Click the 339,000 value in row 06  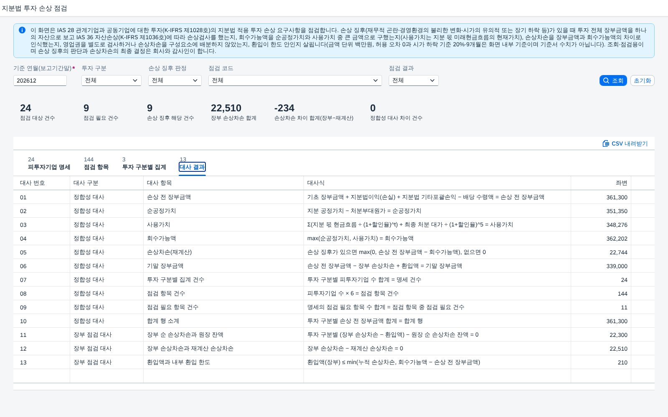[x=617, y=266]
